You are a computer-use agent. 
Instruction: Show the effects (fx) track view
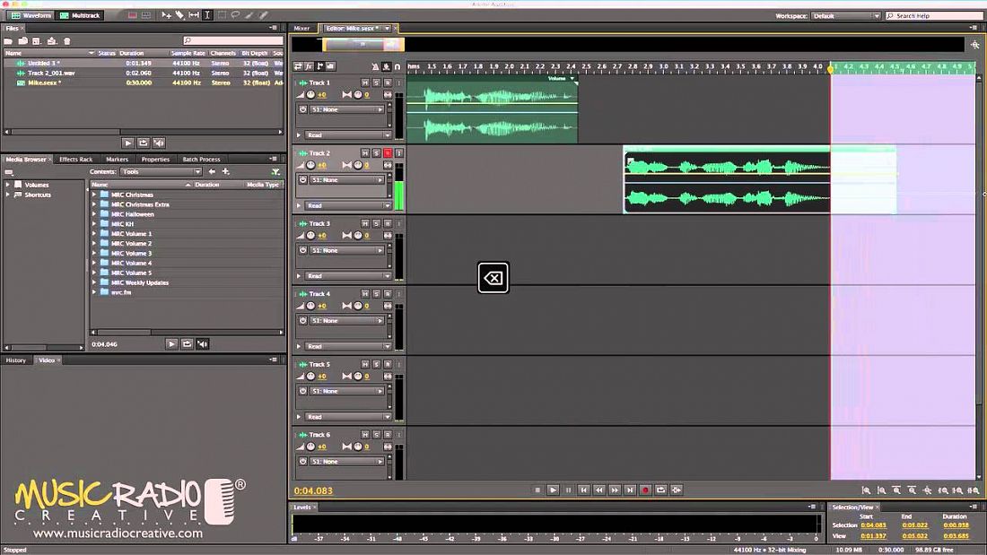point(309,66)
